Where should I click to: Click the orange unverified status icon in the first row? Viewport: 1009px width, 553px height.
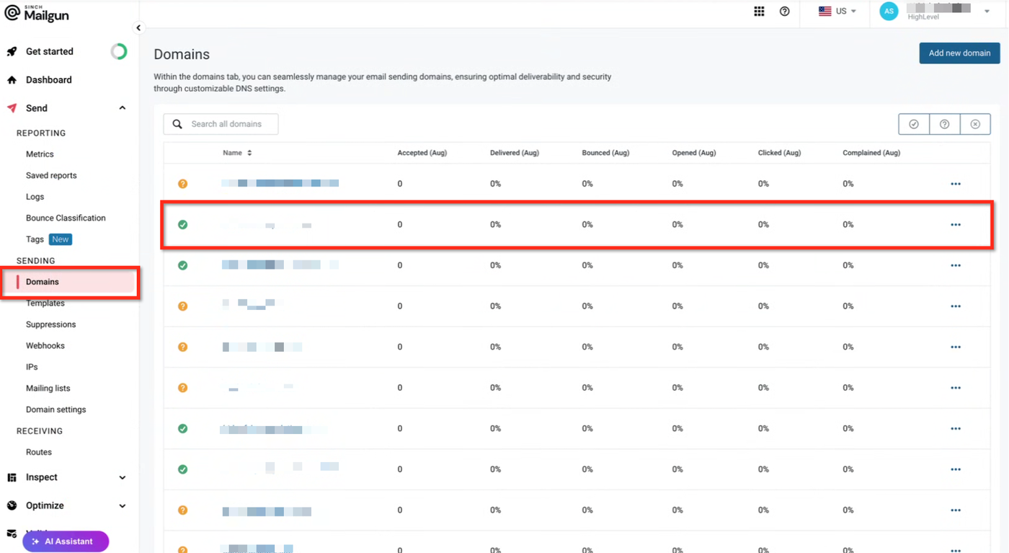pyautogui.click(x=182, y=184)
